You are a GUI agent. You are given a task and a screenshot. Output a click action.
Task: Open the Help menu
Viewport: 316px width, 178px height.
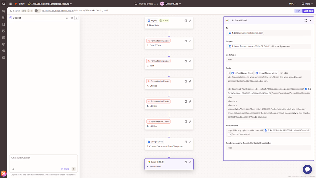(x=307, y=4)
